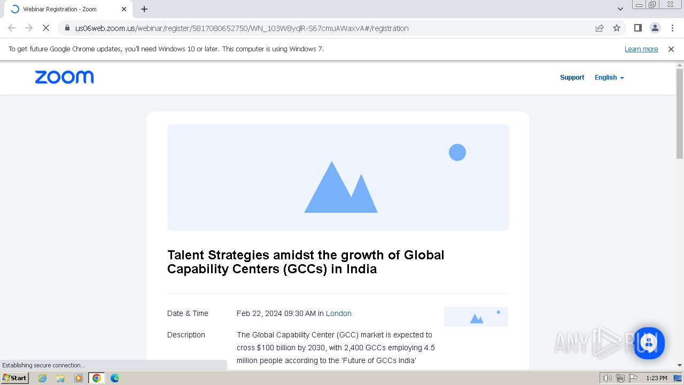Expand the English language dropdown

point(609,78)
